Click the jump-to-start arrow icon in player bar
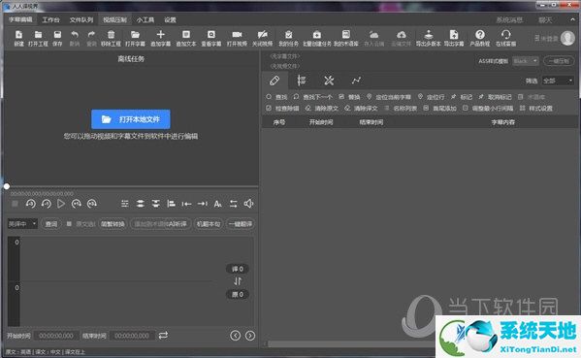This screenshot has width=581, height=358. (186, 204)
